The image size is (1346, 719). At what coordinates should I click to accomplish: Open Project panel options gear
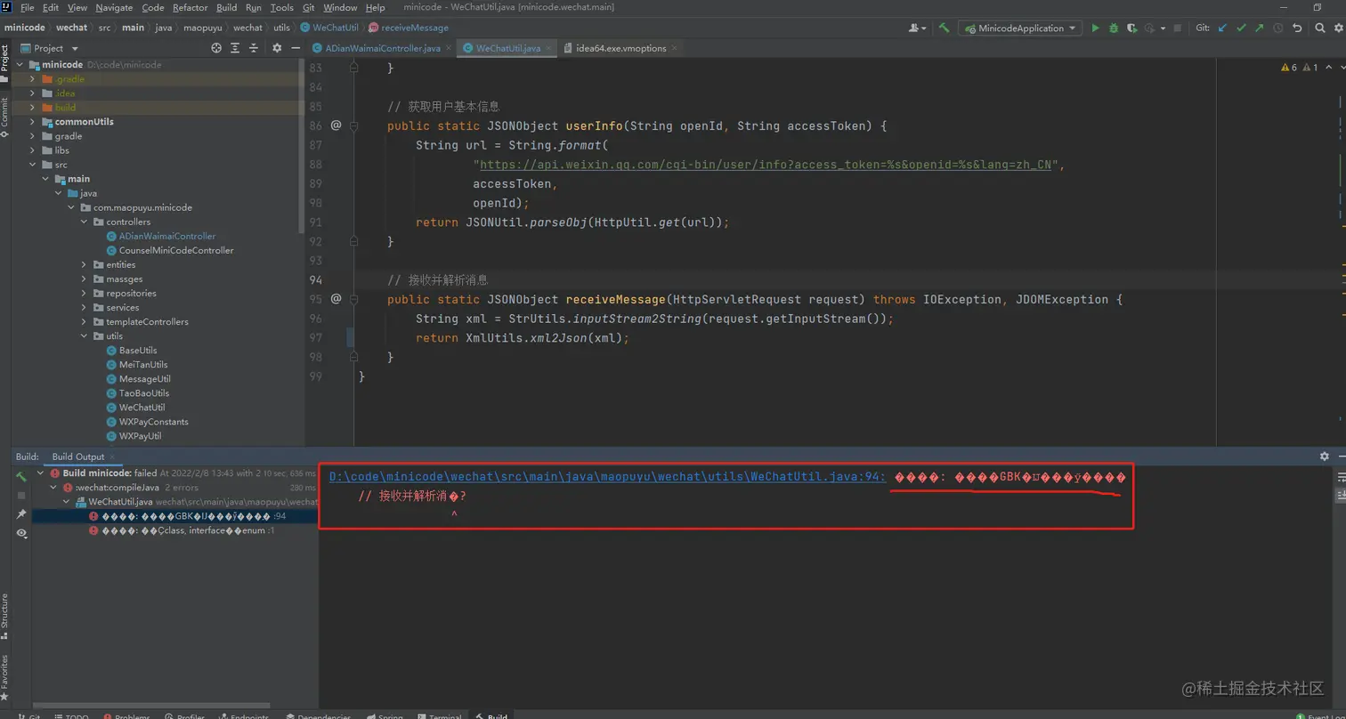pos(277,48)
